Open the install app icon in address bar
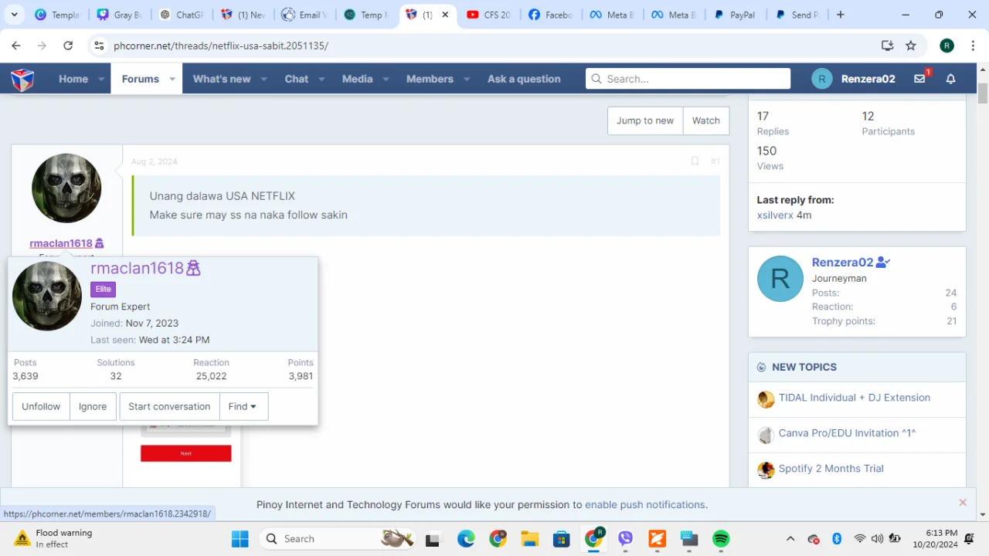 [x=887, y=46]
